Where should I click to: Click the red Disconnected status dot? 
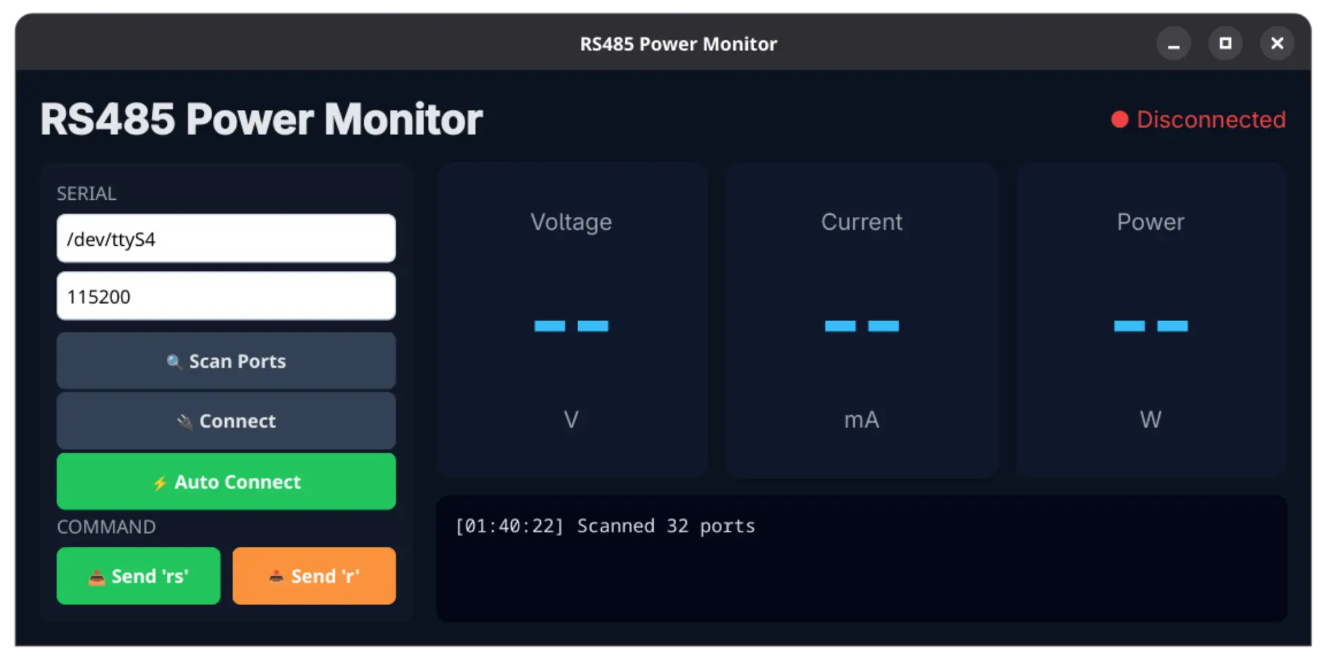pyautogui.click(x=1119, y=119)
